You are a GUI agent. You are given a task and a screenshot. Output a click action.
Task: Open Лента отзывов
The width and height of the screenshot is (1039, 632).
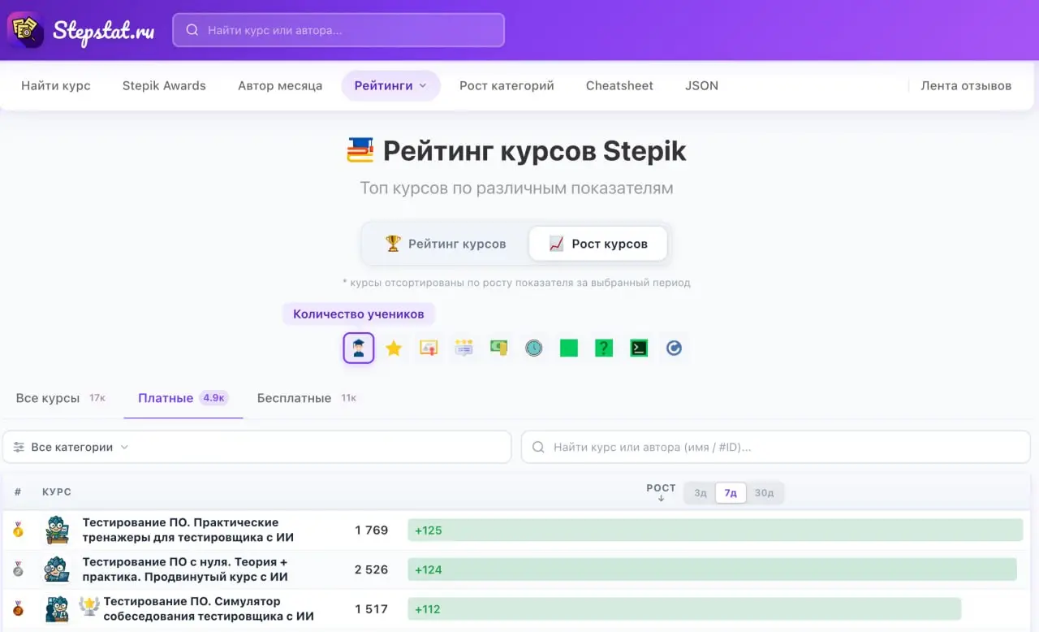966,85
